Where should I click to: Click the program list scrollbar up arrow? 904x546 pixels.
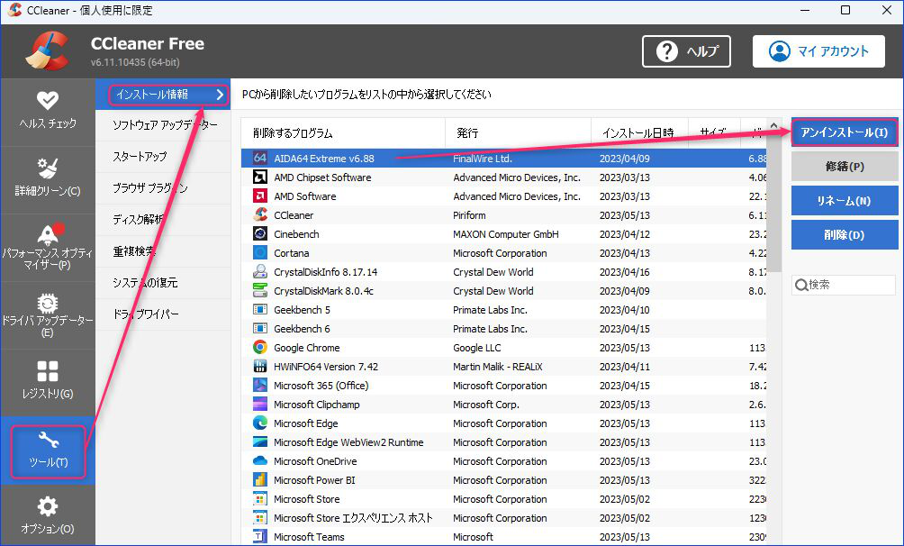773,125
